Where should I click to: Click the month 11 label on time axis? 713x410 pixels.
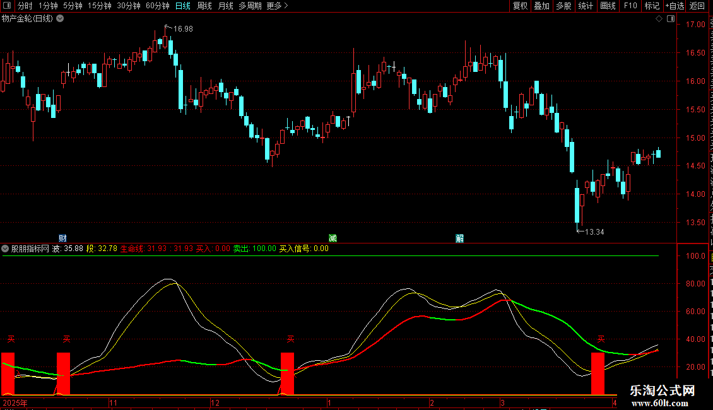[x=113, y=402]
